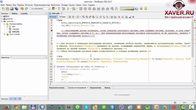Click the lightbulb hint icon on line 1
The height and width of the screenshot is (110, 196).
click(51, 20)
